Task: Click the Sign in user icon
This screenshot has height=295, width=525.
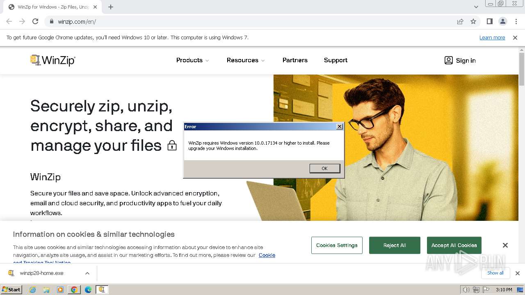Action: (x=449, y=60)
